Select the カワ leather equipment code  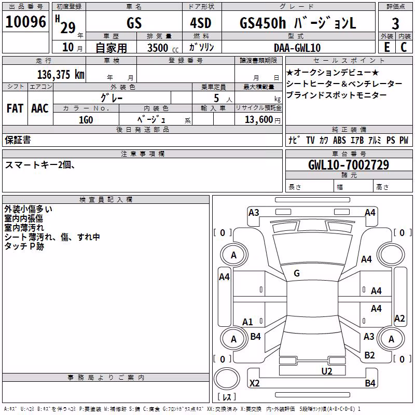[323, 140]
